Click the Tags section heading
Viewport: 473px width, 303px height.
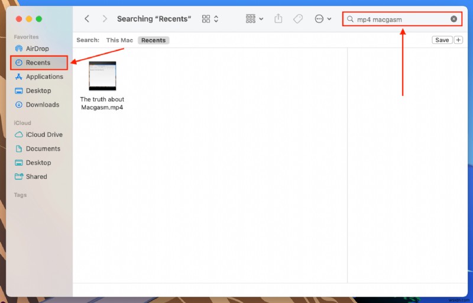tap(20, 195)
